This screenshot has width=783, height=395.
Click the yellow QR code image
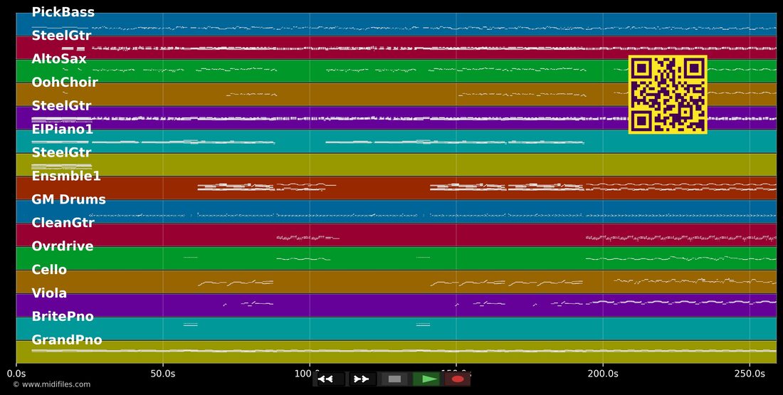[x=668, y=95]
